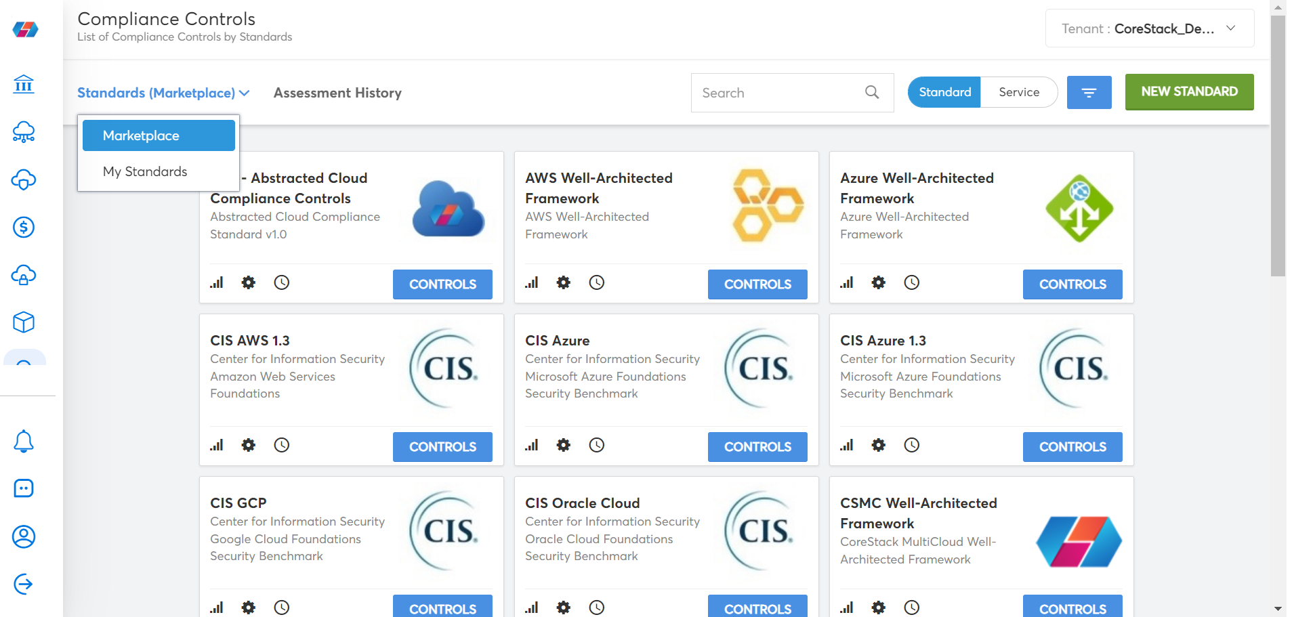Click the Azure Well-Architected green diamond logo

[x=1079, y=208]
